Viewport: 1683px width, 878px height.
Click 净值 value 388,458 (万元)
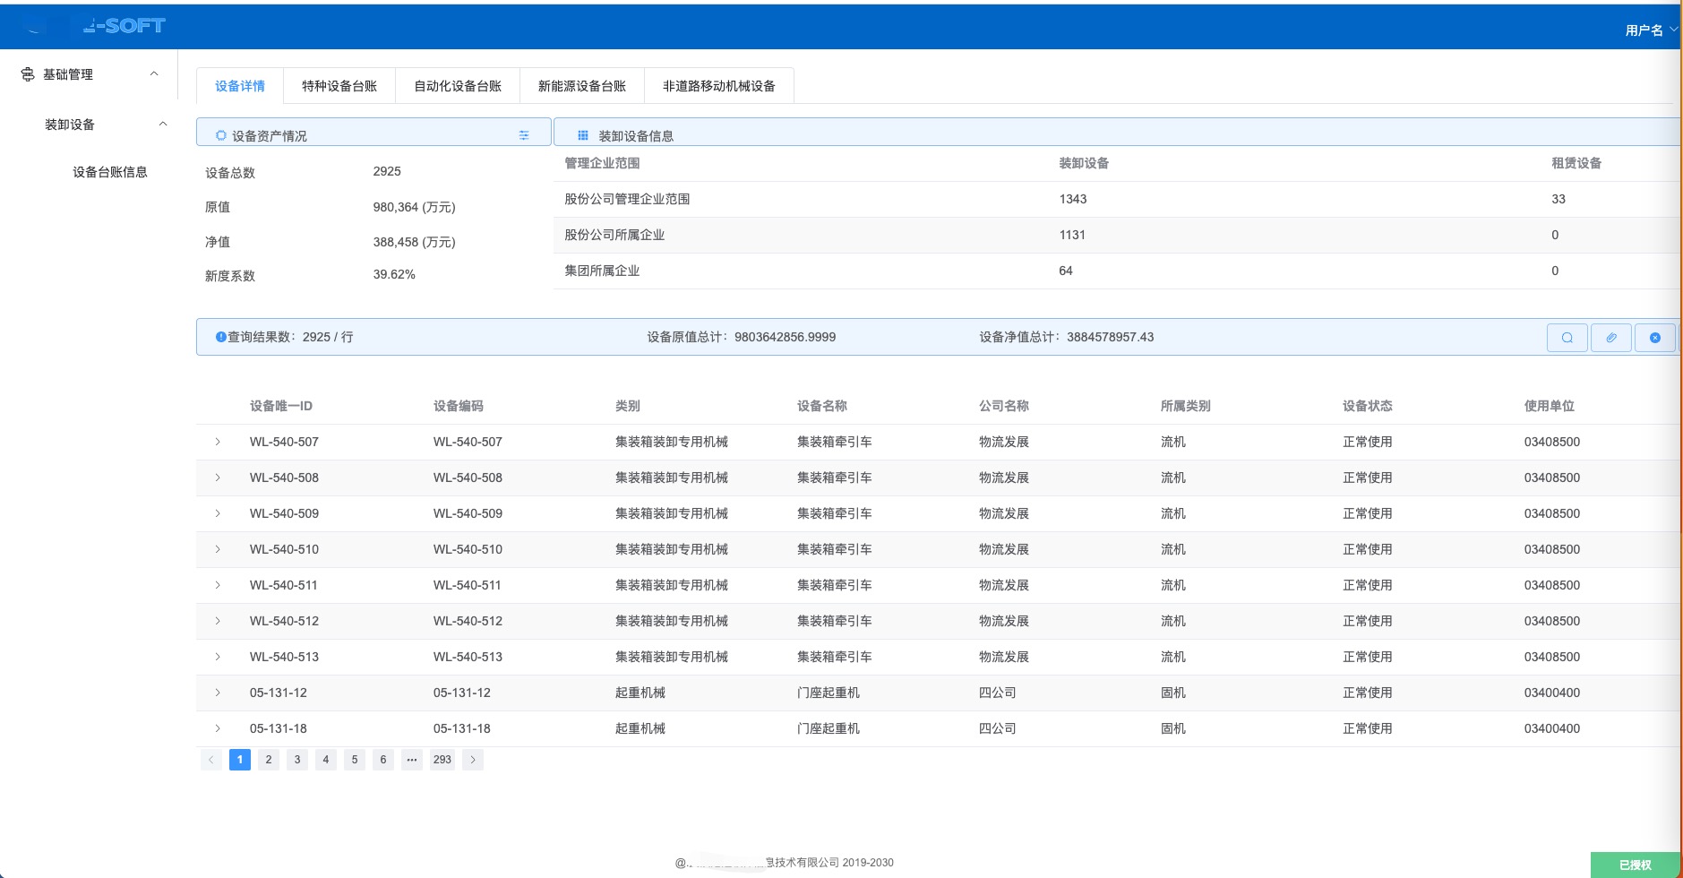[415, 242]
